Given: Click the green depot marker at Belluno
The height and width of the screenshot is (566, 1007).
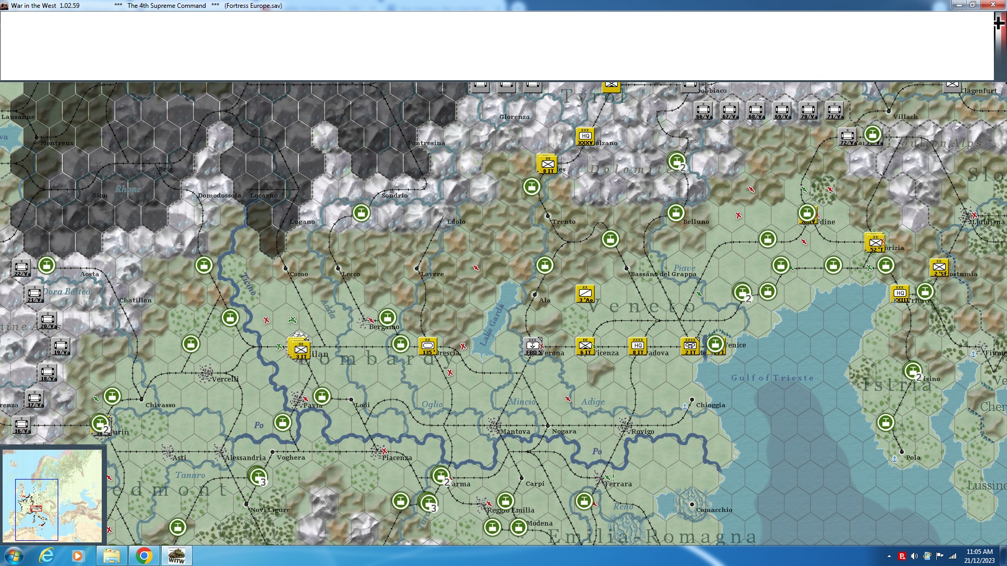Looking at the screenshot, I should (676, 213).
